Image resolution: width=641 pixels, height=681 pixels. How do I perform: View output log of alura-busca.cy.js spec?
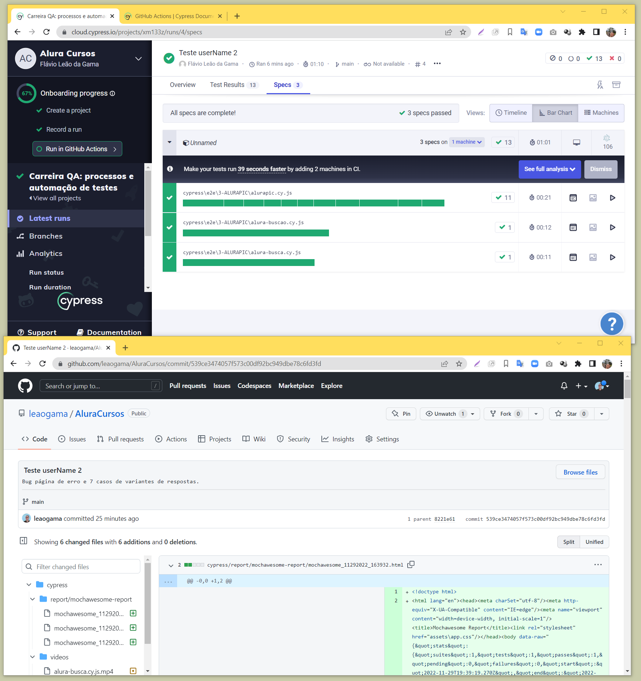tap(573, 257)
